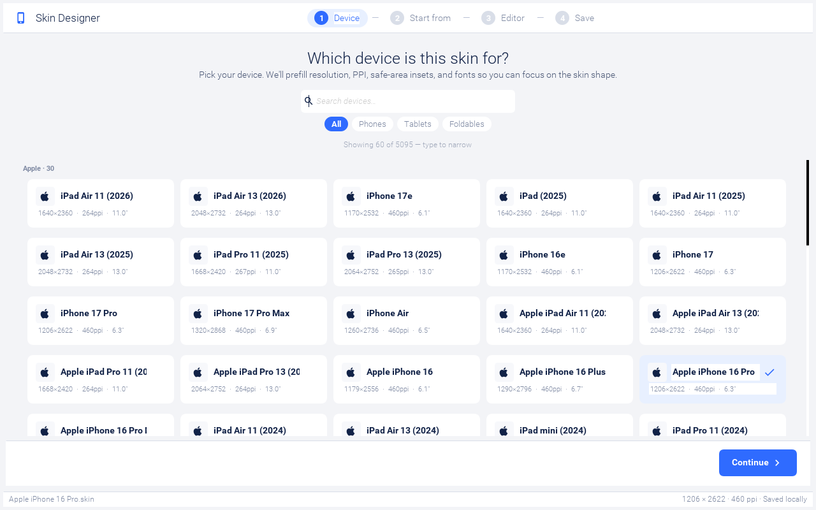Click the Continue button
Image resolution: width=816 pixels, height=510 pixels.
point(758,463)
